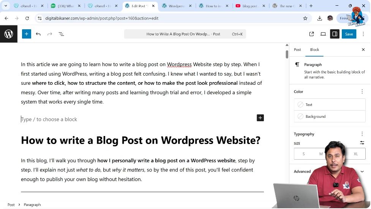Switch to the Post tab
Screen dimensions: 371x209
pyautogui.click(x=297, y=49)
